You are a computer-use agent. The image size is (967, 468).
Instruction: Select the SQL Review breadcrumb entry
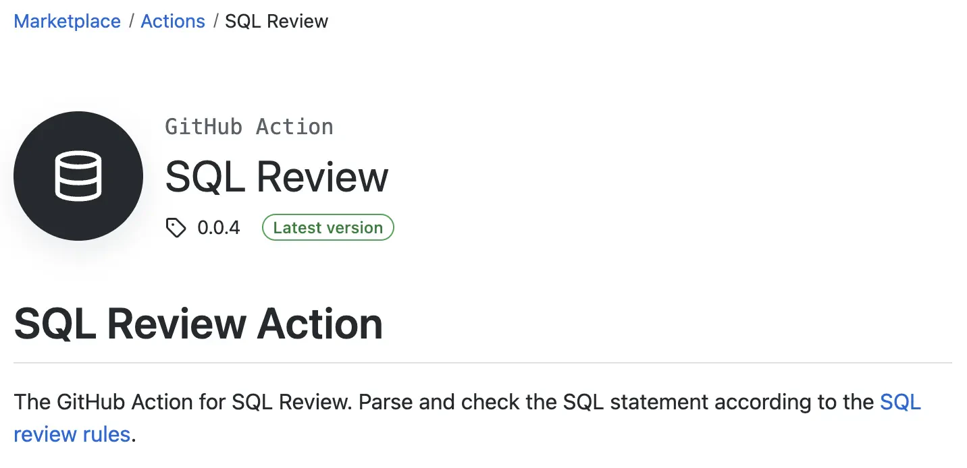[276, 21]
